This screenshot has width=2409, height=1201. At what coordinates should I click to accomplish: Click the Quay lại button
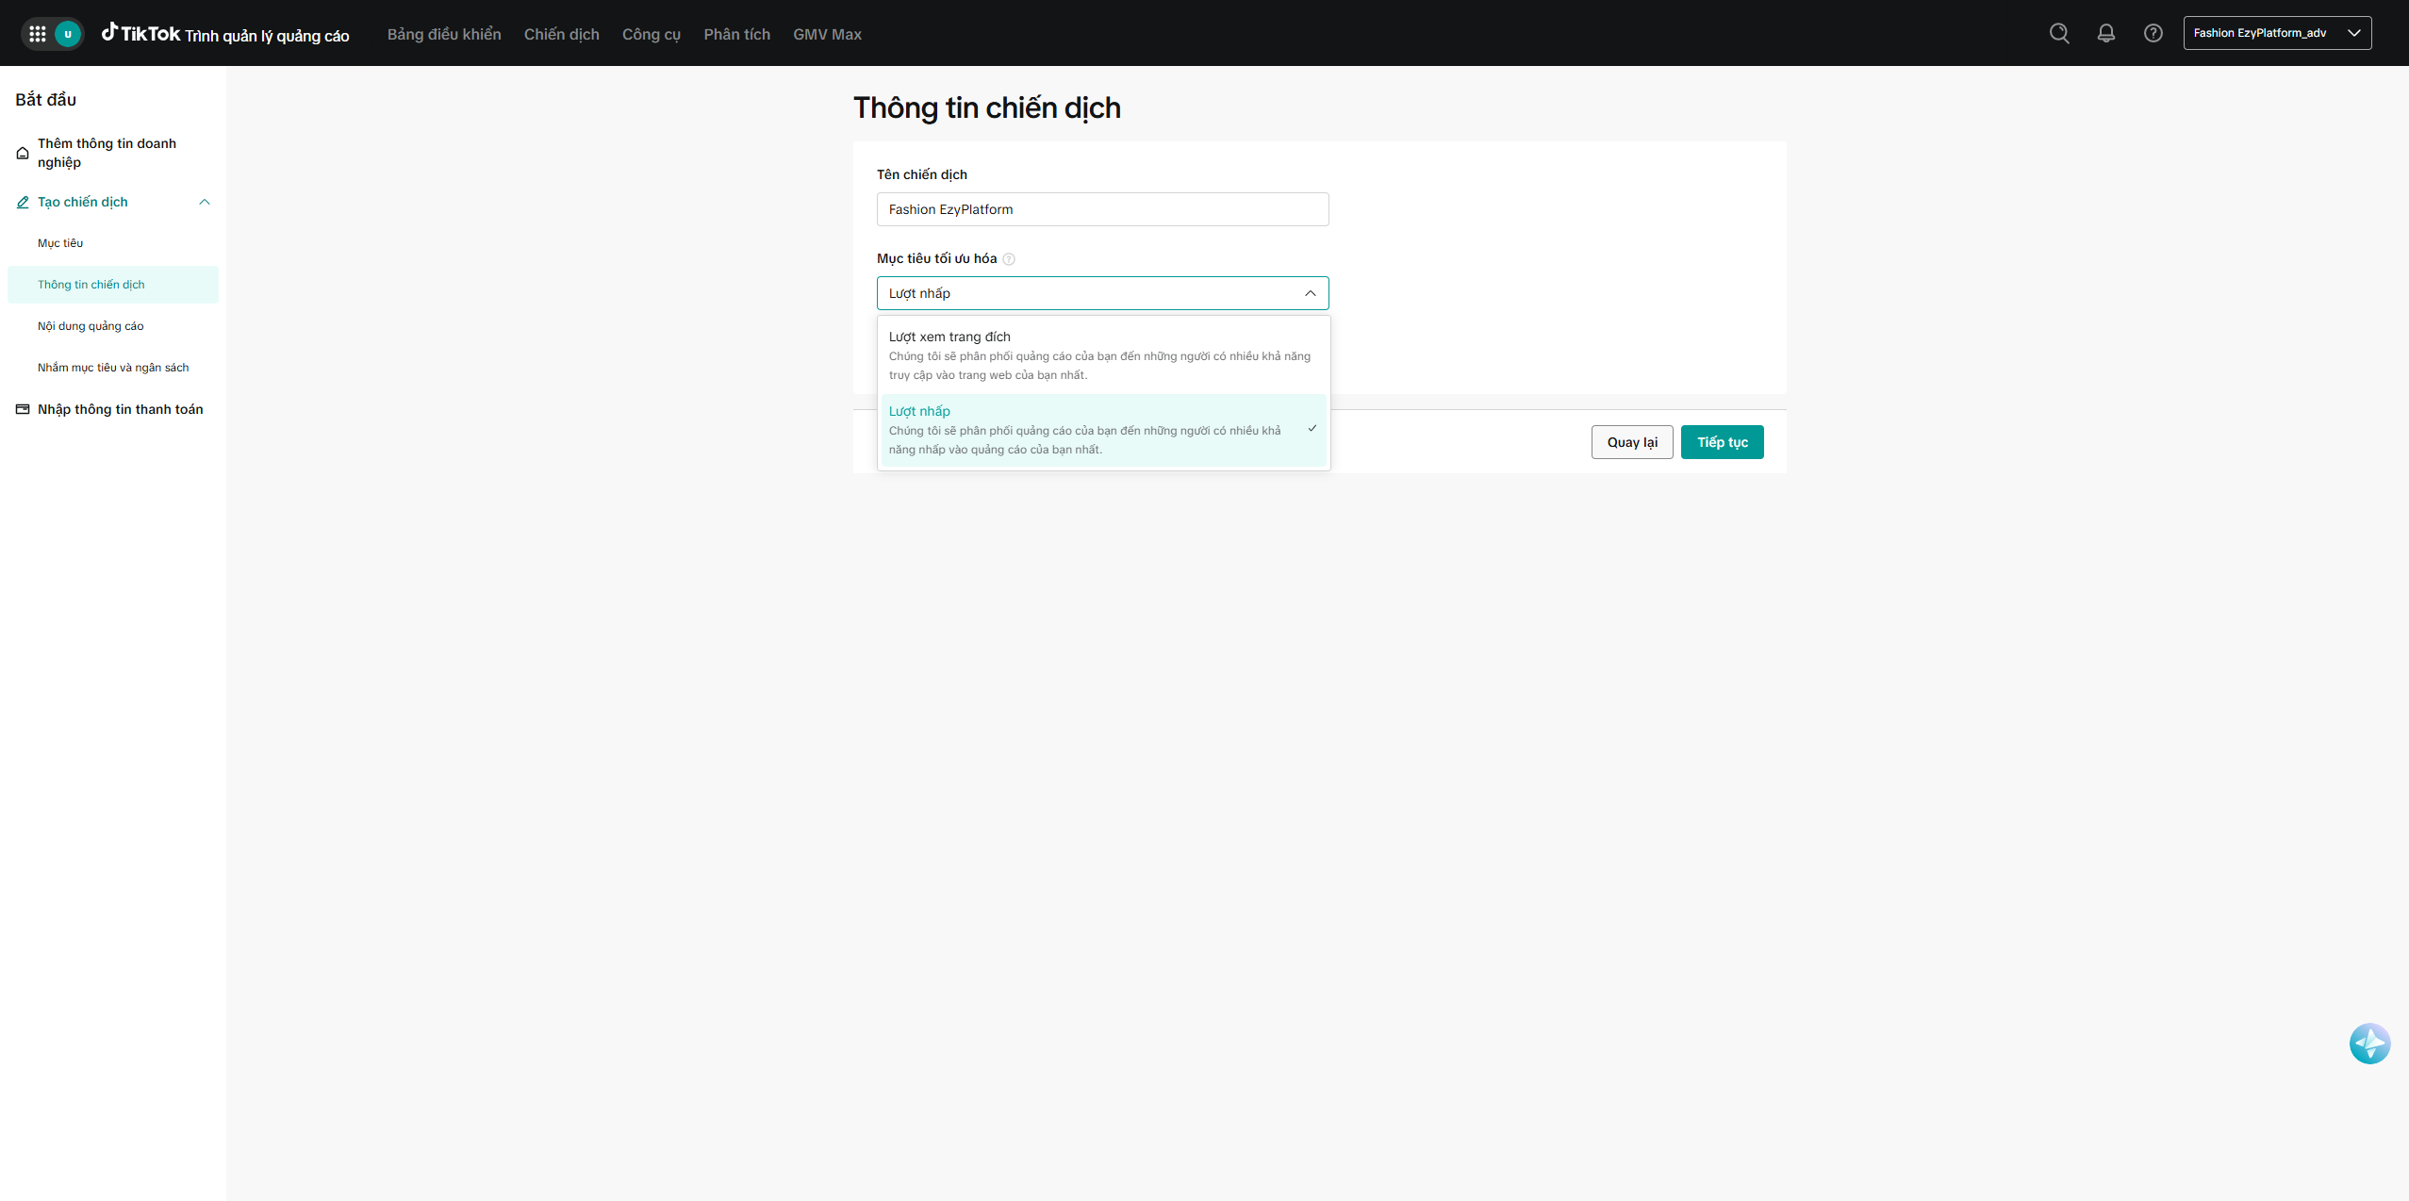click(x=1632, y=442)
